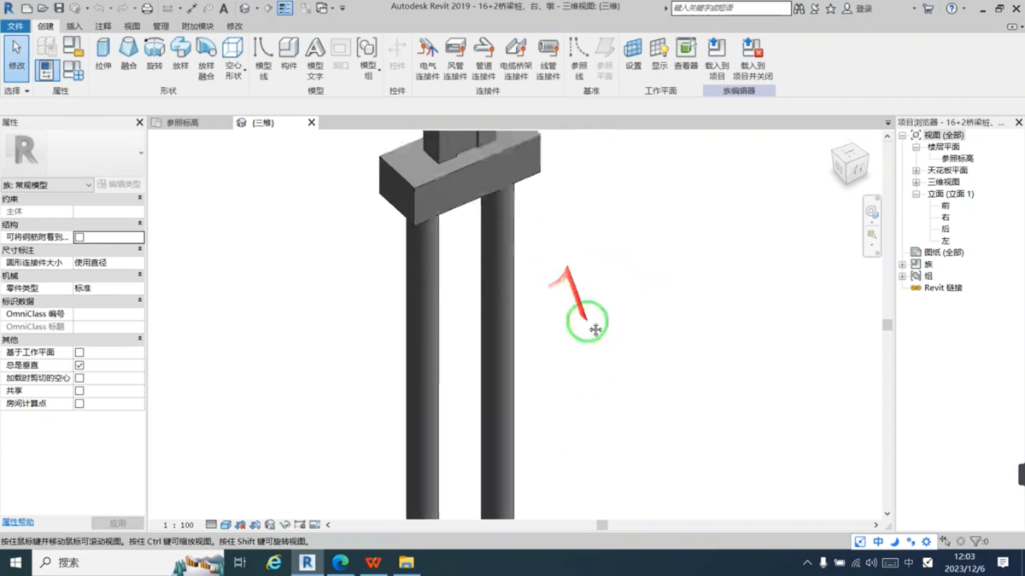Open Microsoft Edge from the taskbar
Screen dimensions: 1025x576
[340, 562]
